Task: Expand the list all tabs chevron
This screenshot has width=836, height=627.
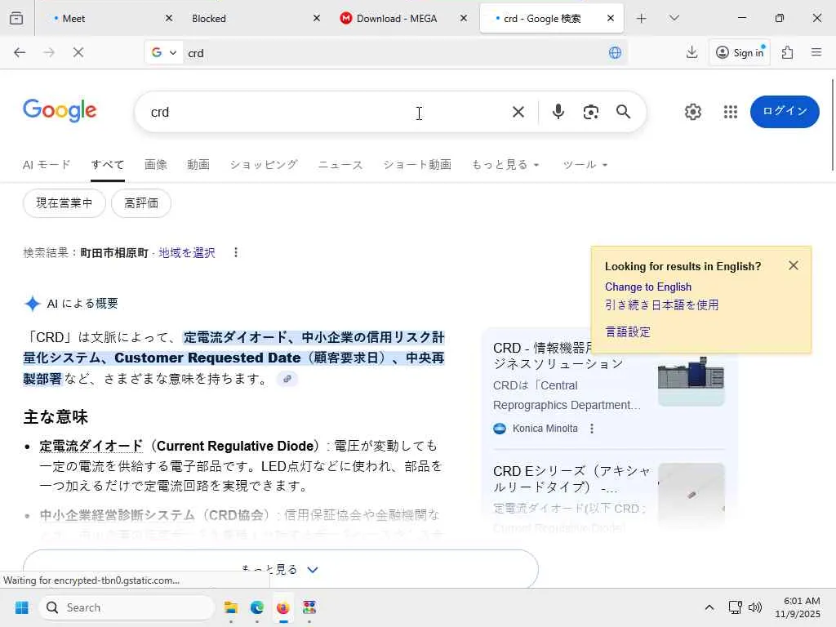Action: pos(674,18)
